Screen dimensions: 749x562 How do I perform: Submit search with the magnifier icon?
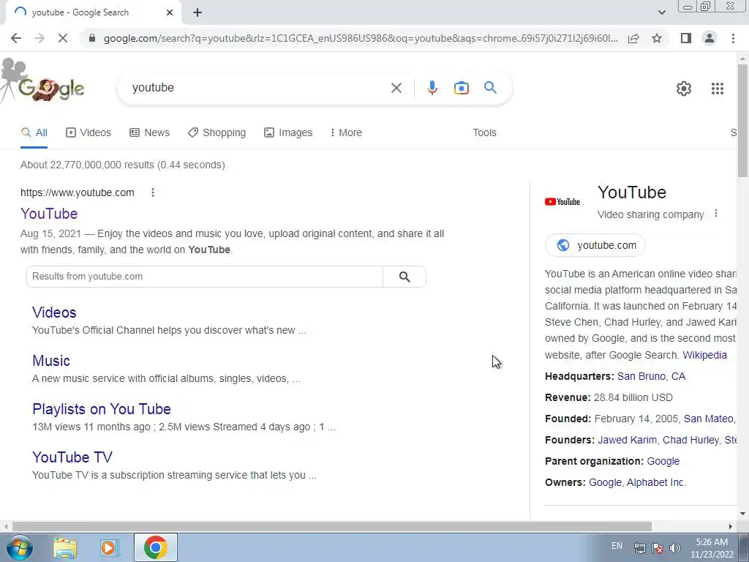(x=490, y=88)
